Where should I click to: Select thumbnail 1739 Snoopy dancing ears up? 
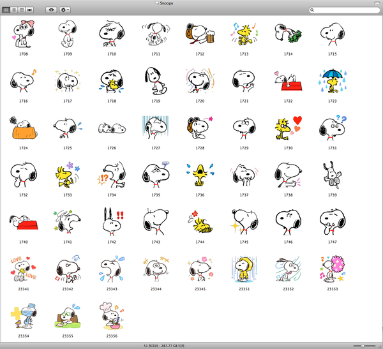[x=333, y=175]
